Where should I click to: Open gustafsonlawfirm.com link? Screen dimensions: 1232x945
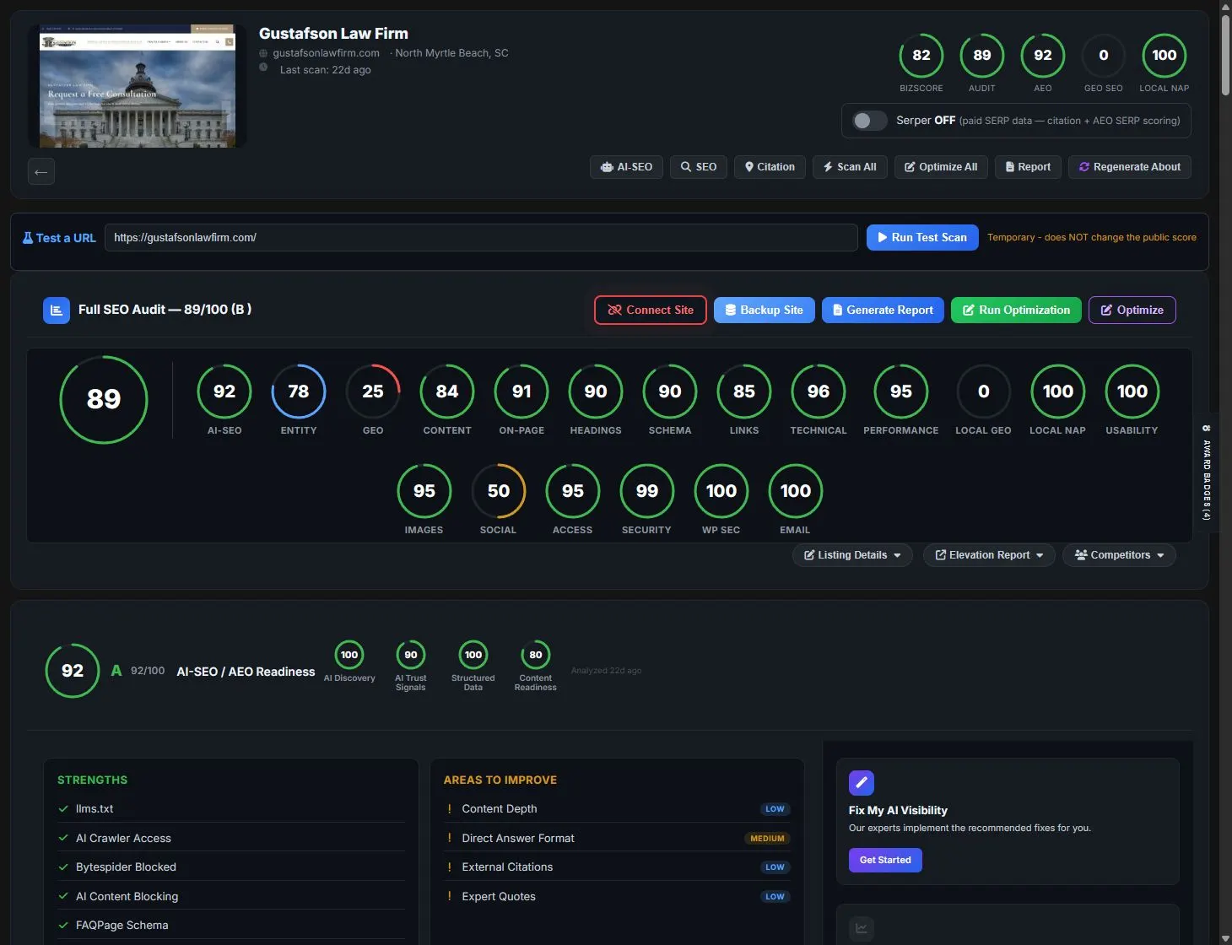(x=326, y=53)
